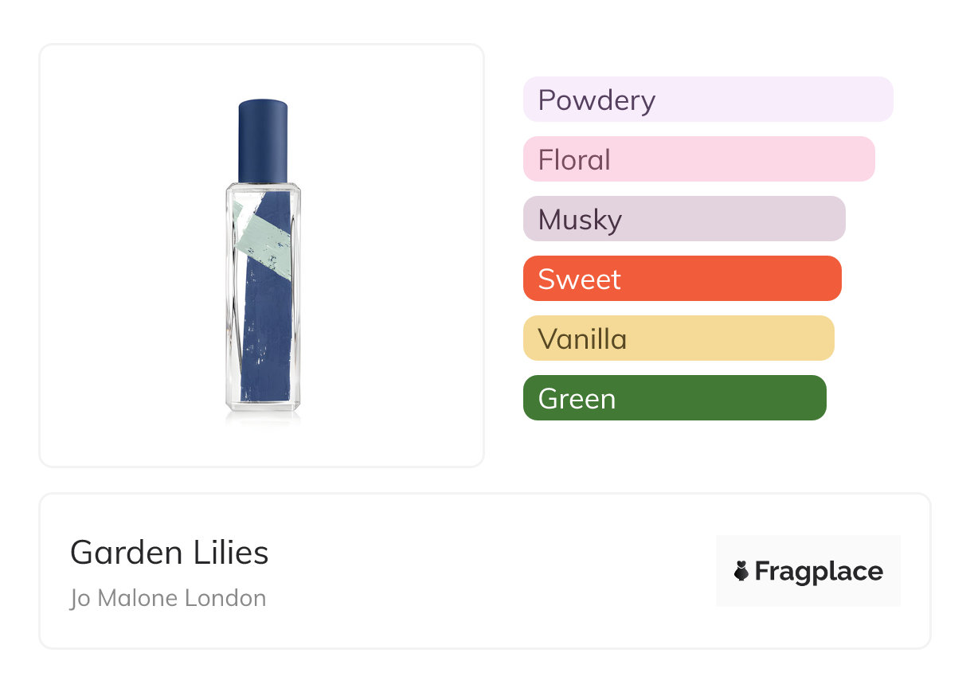Click the Garden Lilies perfume bottle image
970x688 pixels.
pyautogui.click(x=263, y=263)
